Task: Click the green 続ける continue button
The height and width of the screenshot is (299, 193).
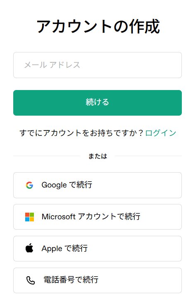Action: 98,103
